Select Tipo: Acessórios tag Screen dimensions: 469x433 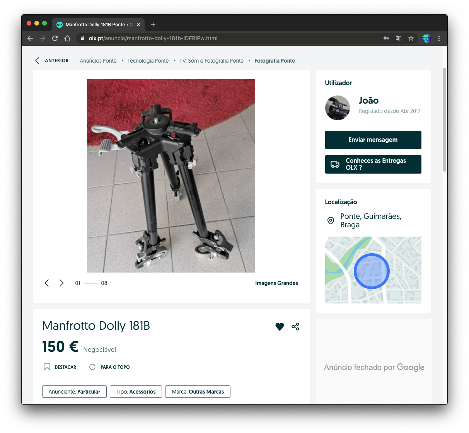tap(136, 392)
